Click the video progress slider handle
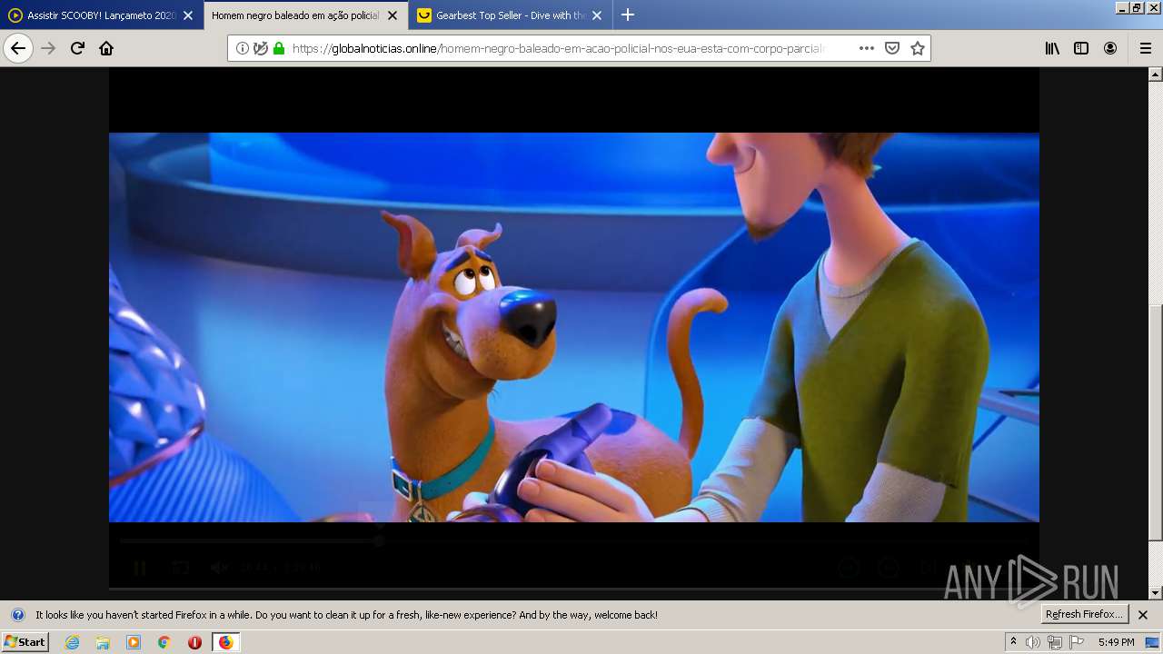The image size is (1163, 654). pyautogui.click(x=379, y=541)
